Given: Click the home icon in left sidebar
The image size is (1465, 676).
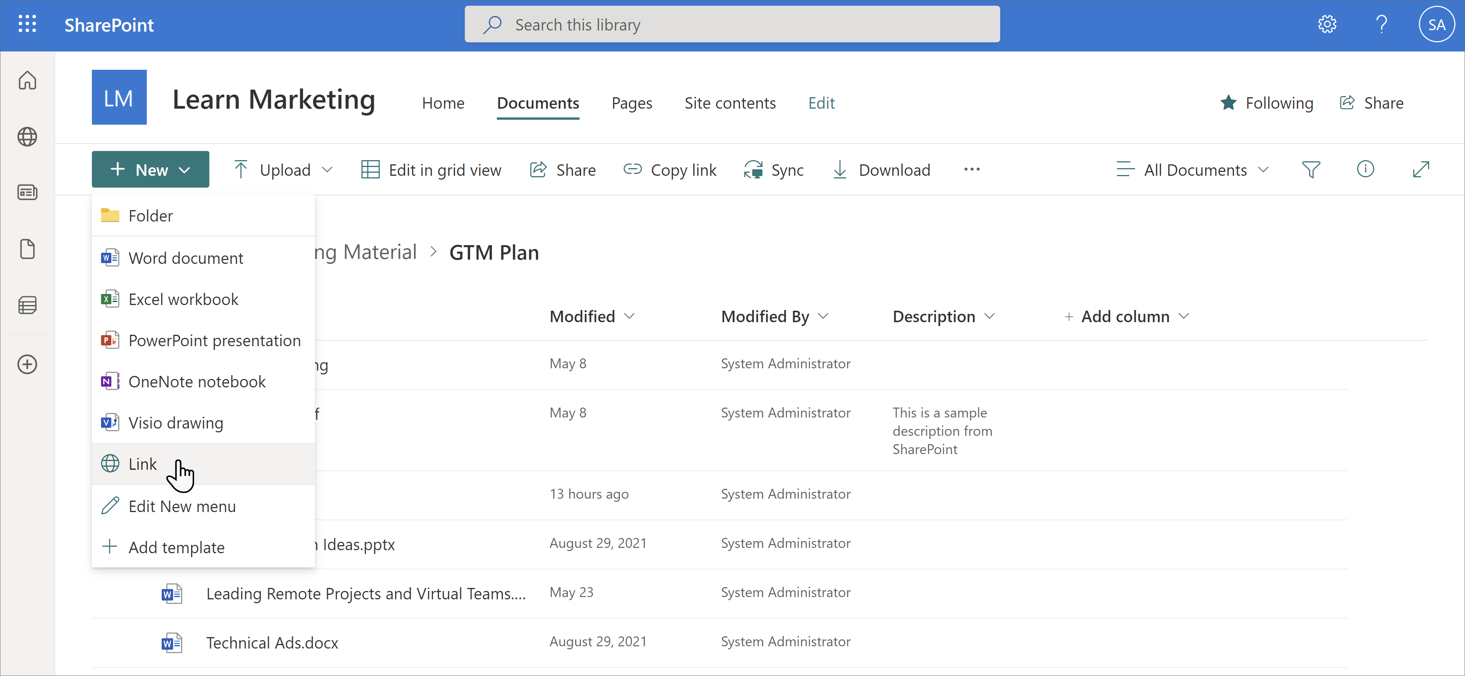Looking at the screenshot, I should click(x=27, y=80).
